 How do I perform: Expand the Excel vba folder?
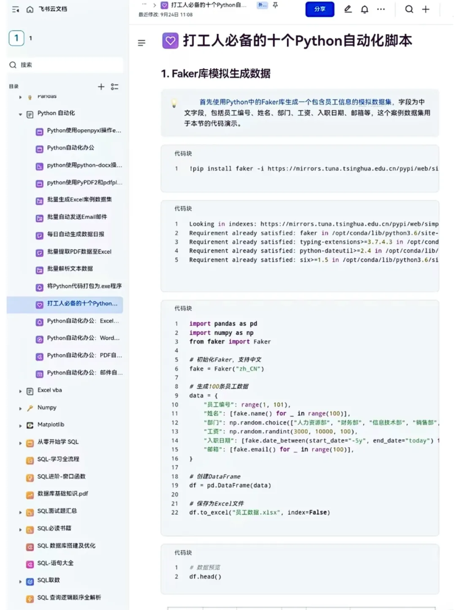pyautogui.click(x=20, y=391)
